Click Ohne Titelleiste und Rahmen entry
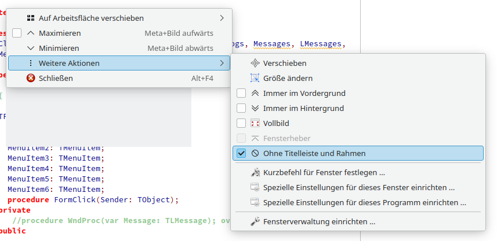The height and width of the screenshot is (241, 497). click(358, 153)
